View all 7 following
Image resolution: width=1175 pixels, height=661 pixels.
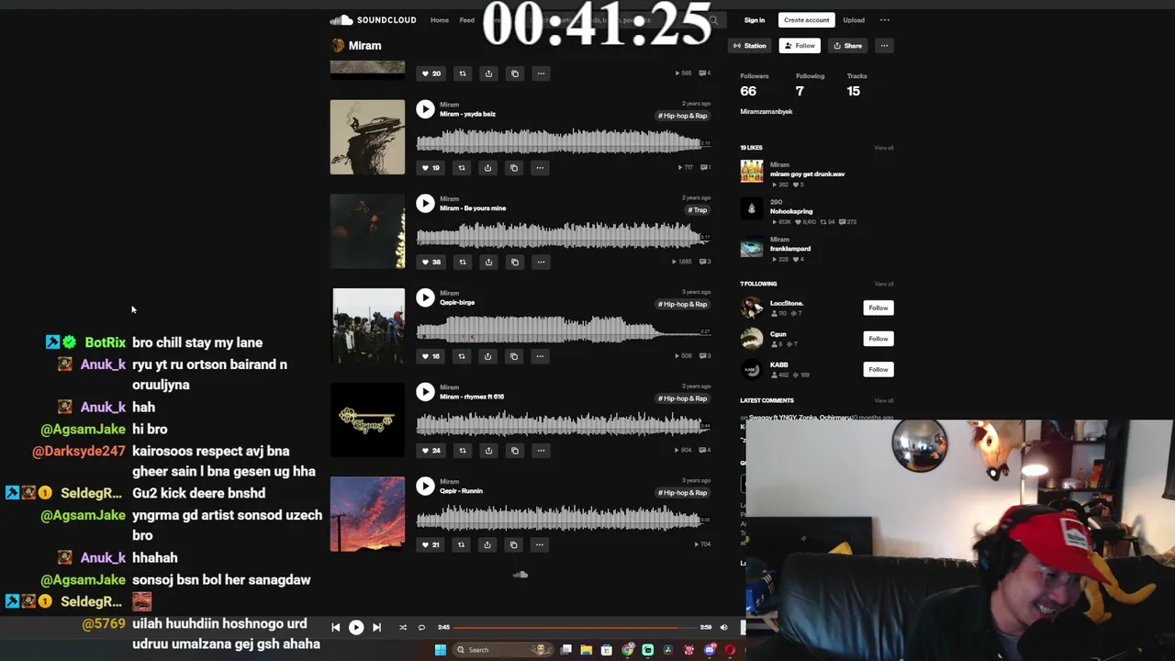(884, 284)
